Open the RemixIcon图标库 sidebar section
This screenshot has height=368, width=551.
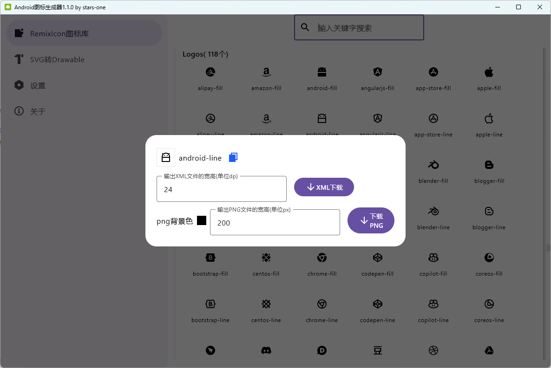point(84,33)
